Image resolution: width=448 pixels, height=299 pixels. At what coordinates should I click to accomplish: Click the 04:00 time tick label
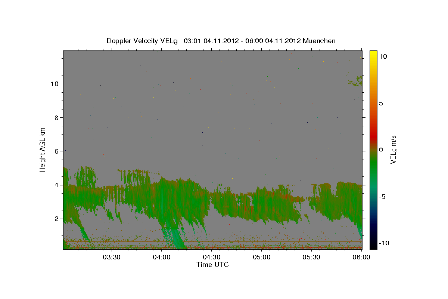[x=162, y=257]
